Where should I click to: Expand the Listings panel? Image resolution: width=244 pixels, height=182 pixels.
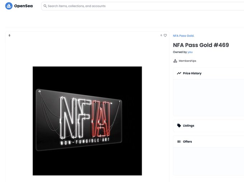208,126
